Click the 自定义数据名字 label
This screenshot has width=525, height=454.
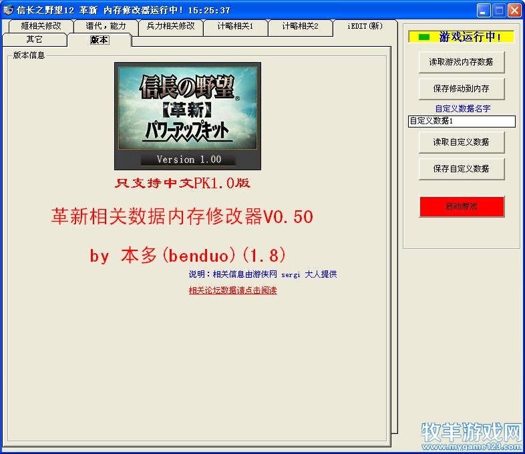pos(463,108)
